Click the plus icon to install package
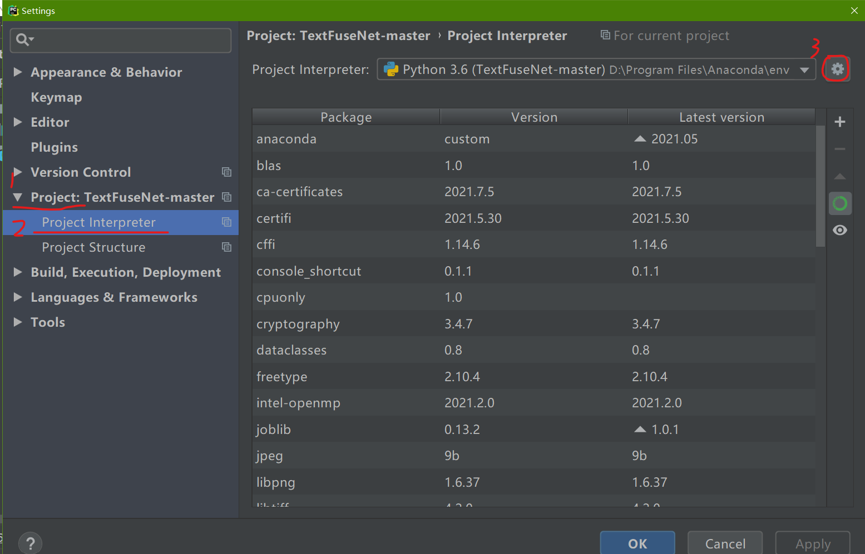The image size is (865, 554). point(840,122)
